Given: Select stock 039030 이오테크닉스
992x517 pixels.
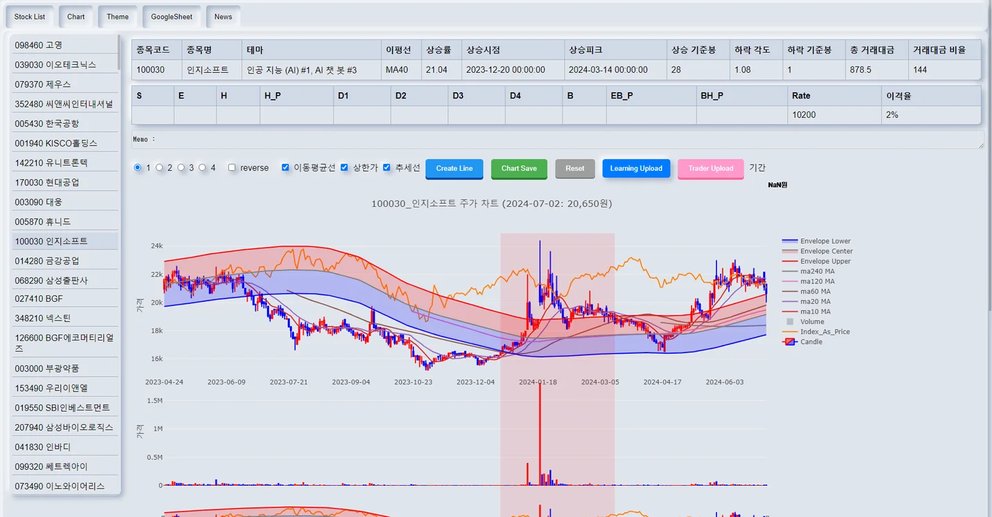Looking at the screenshot, I should pyautogui.click(x=65, y=65).
